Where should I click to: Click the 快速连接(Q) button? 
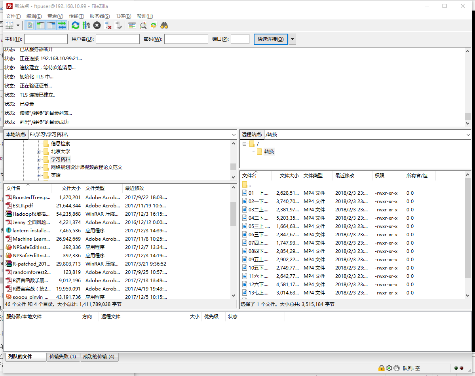270,39
